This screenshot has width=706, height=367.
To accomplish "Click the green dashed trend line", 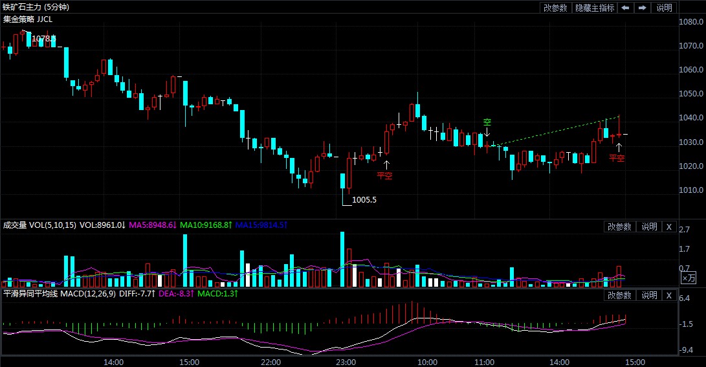I will [x=556, y=131].
